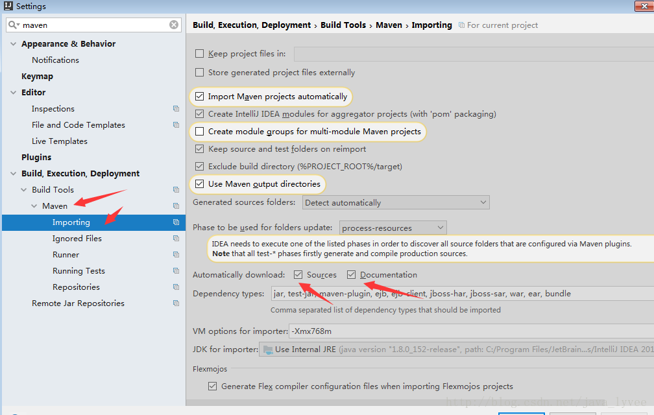Click Maven breadcrumb in header
This screenshot has height=415, width=654.
point(389,25)
